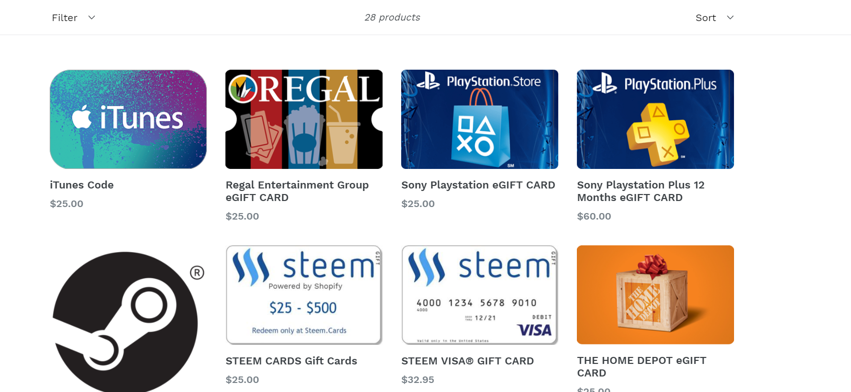The image size is (851, 392).
Task: Open STEEM CARDS Gift Cards link
Action: click(x=291, y=361)
